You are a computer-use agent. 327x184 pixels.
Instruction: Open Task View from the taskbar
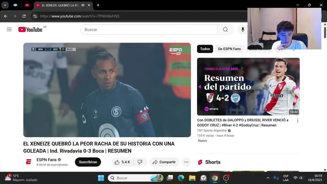pyautogui.click(x=170, y=178)
